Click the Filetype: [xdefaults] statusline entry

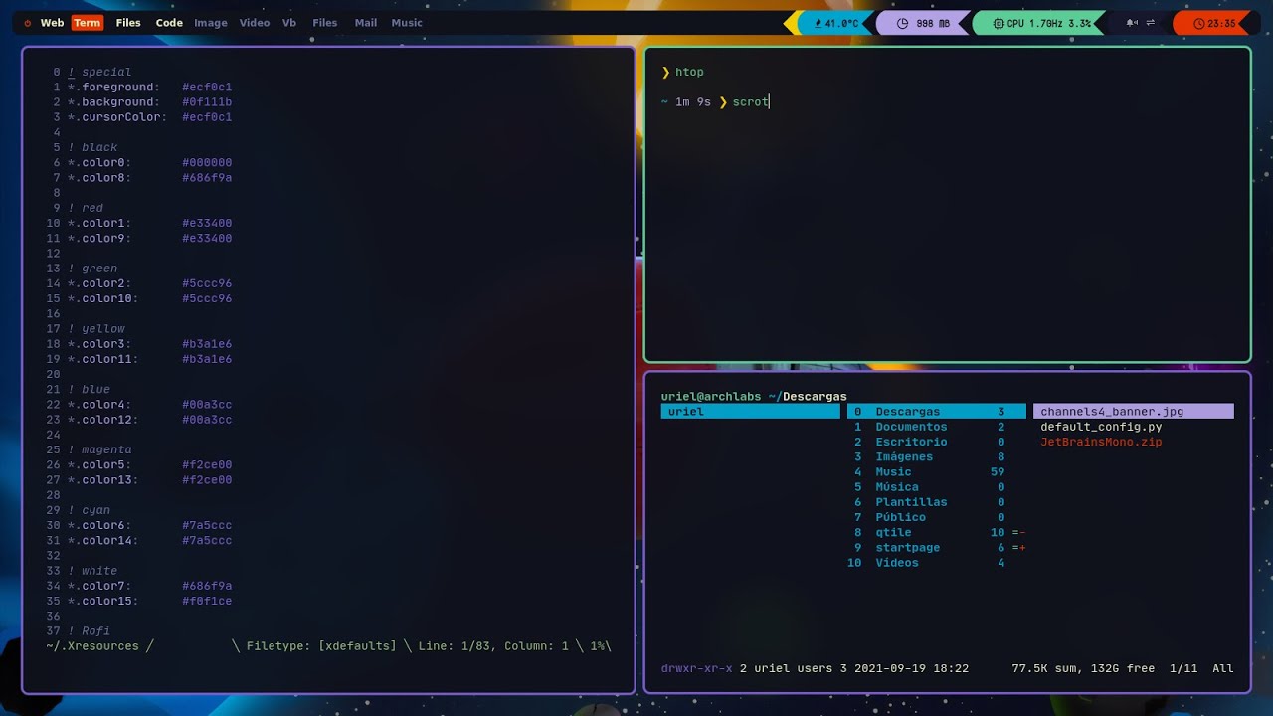[321, 646]
